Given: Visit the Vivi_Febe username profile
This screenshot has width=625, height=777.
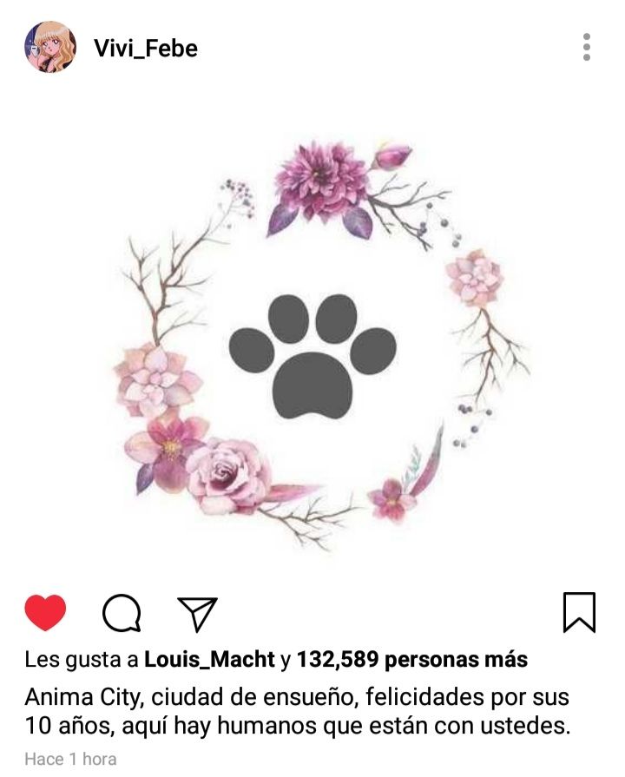Looking at the screenshot, I should (146, 49).
